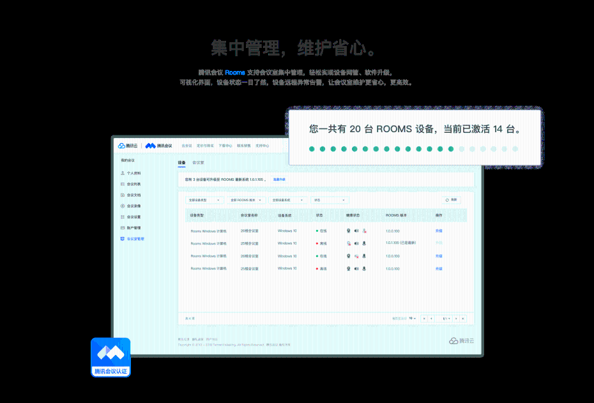Click the faulty microphone icon with red mark
This screenshot has height=403, width=594.
pyautogui.click(x=365, y=231)
